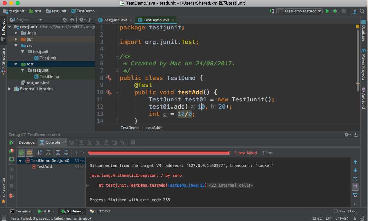Sort tests by duration icon

(48, 153)
